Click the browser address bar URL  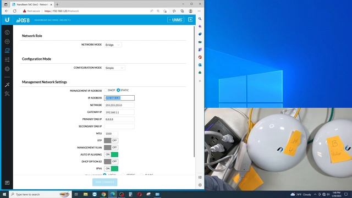tap(62, 11)
